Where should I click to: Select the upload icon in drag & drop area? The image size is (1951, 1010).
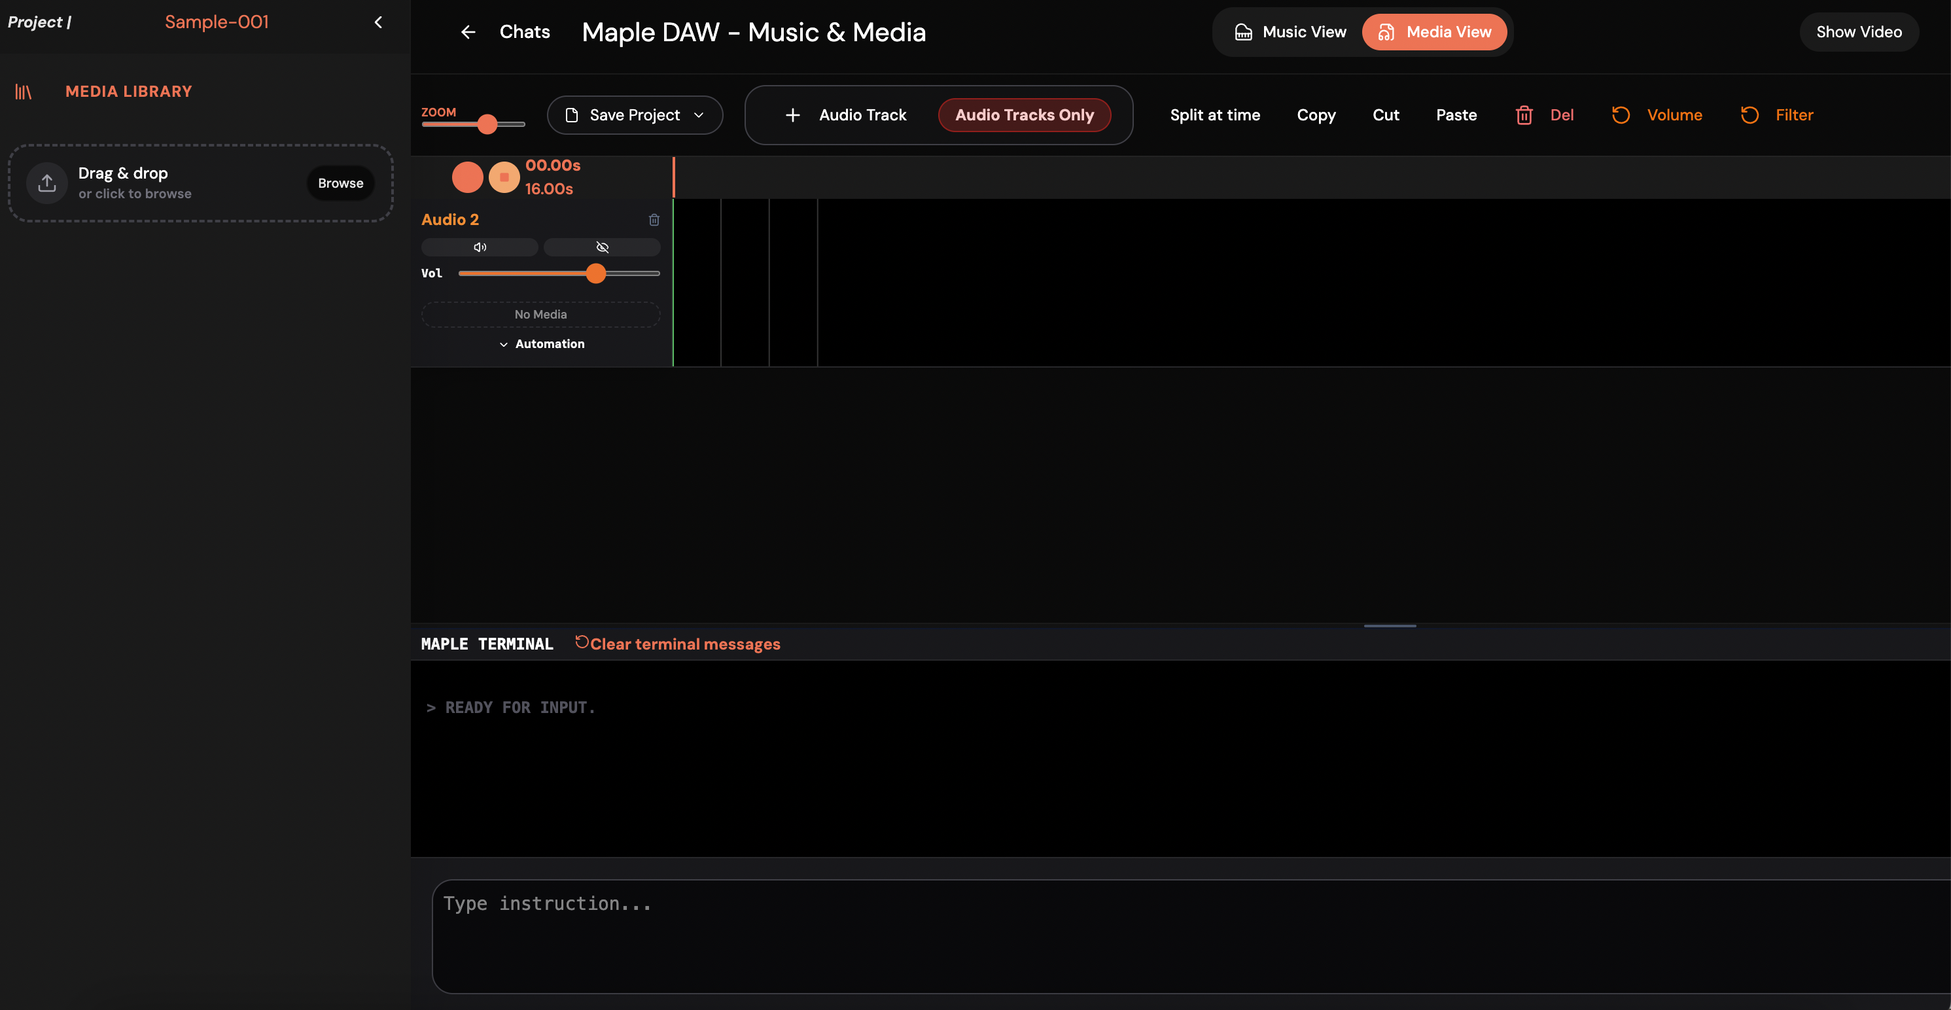click(46, 183)
